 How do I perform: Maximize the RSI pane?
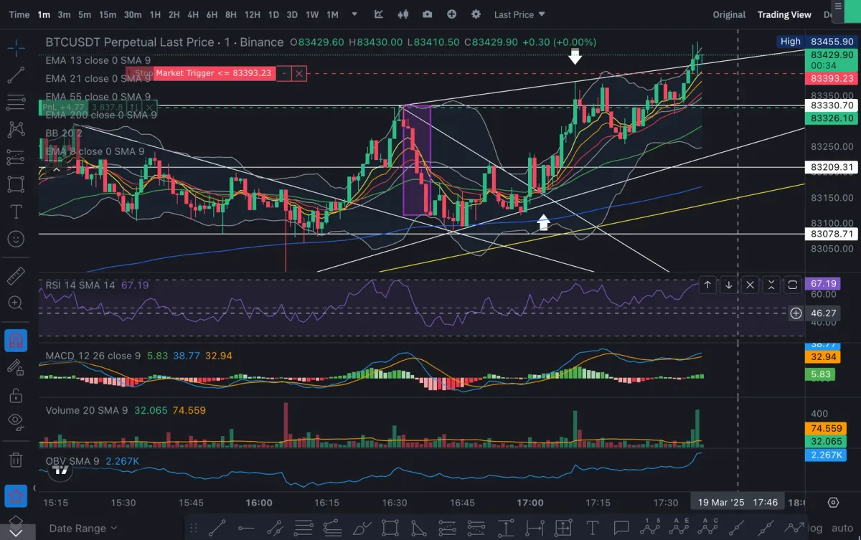point(792,285)
